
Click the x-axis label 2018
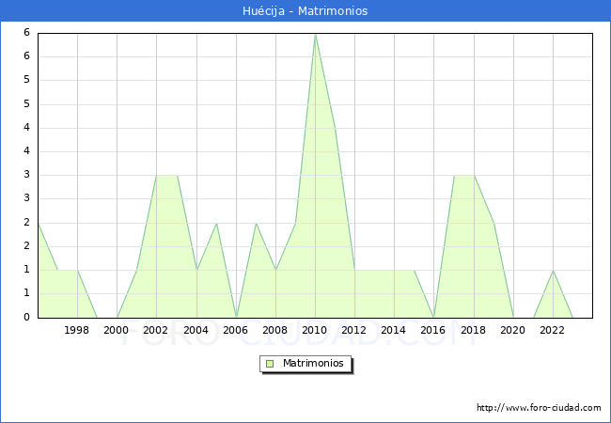[x=474, y=330]
